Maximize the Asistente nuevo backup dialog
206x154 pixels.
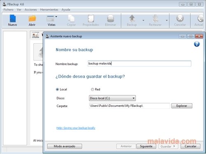coord(191,36)
